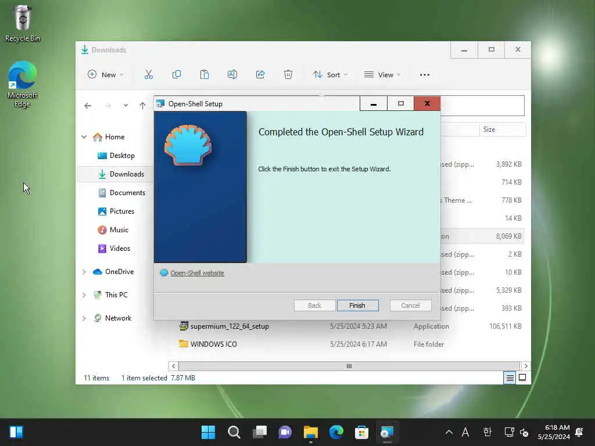Click the Copy icon in Explorer toolbar
595x446 pixels.
(177, 75)
